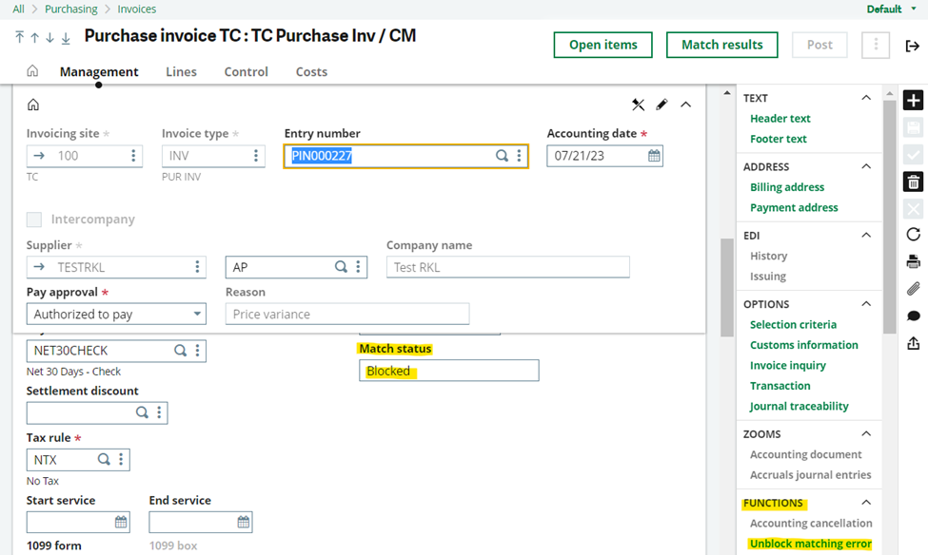This screenshot has height=555, width=928.
Task: Switch to the Lines tab
Action: point(181,71)
